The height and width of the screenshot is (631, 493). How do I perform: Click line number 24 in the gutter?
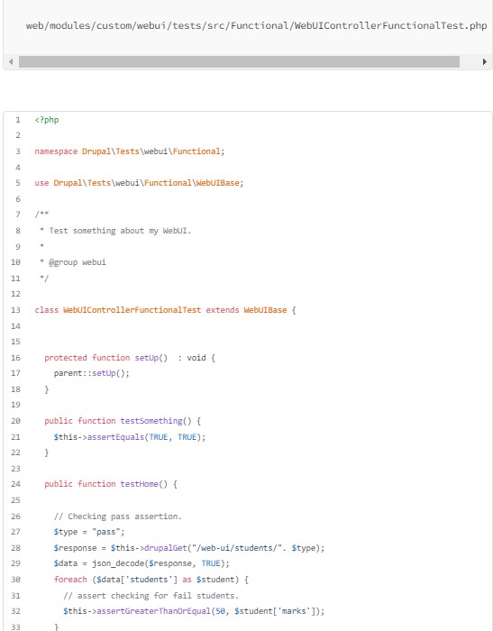tap(15, 484)
